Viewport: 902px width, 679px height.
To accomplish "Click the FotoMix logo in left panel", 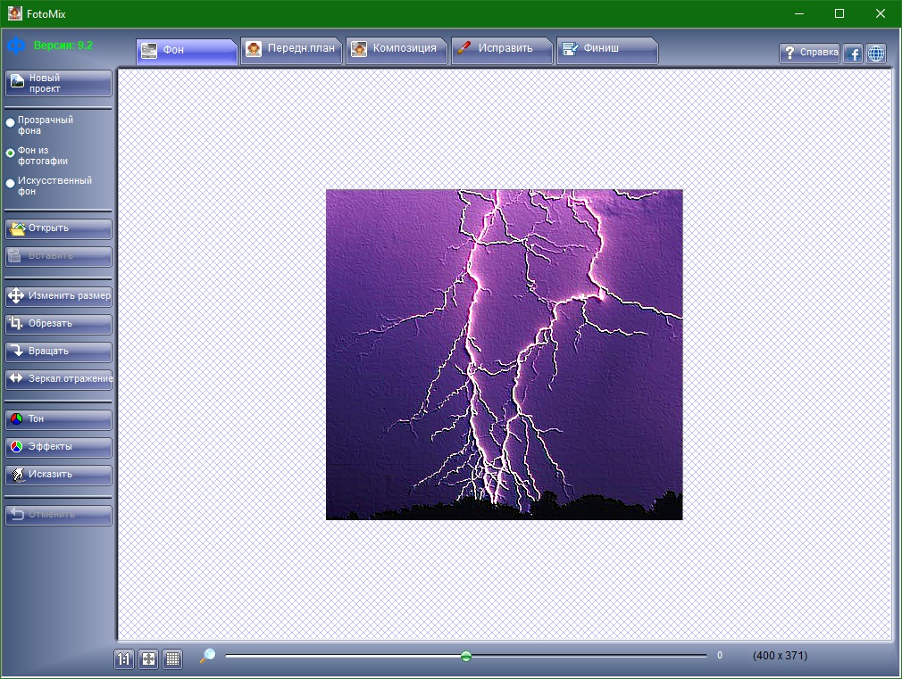I will click(16, 46).
